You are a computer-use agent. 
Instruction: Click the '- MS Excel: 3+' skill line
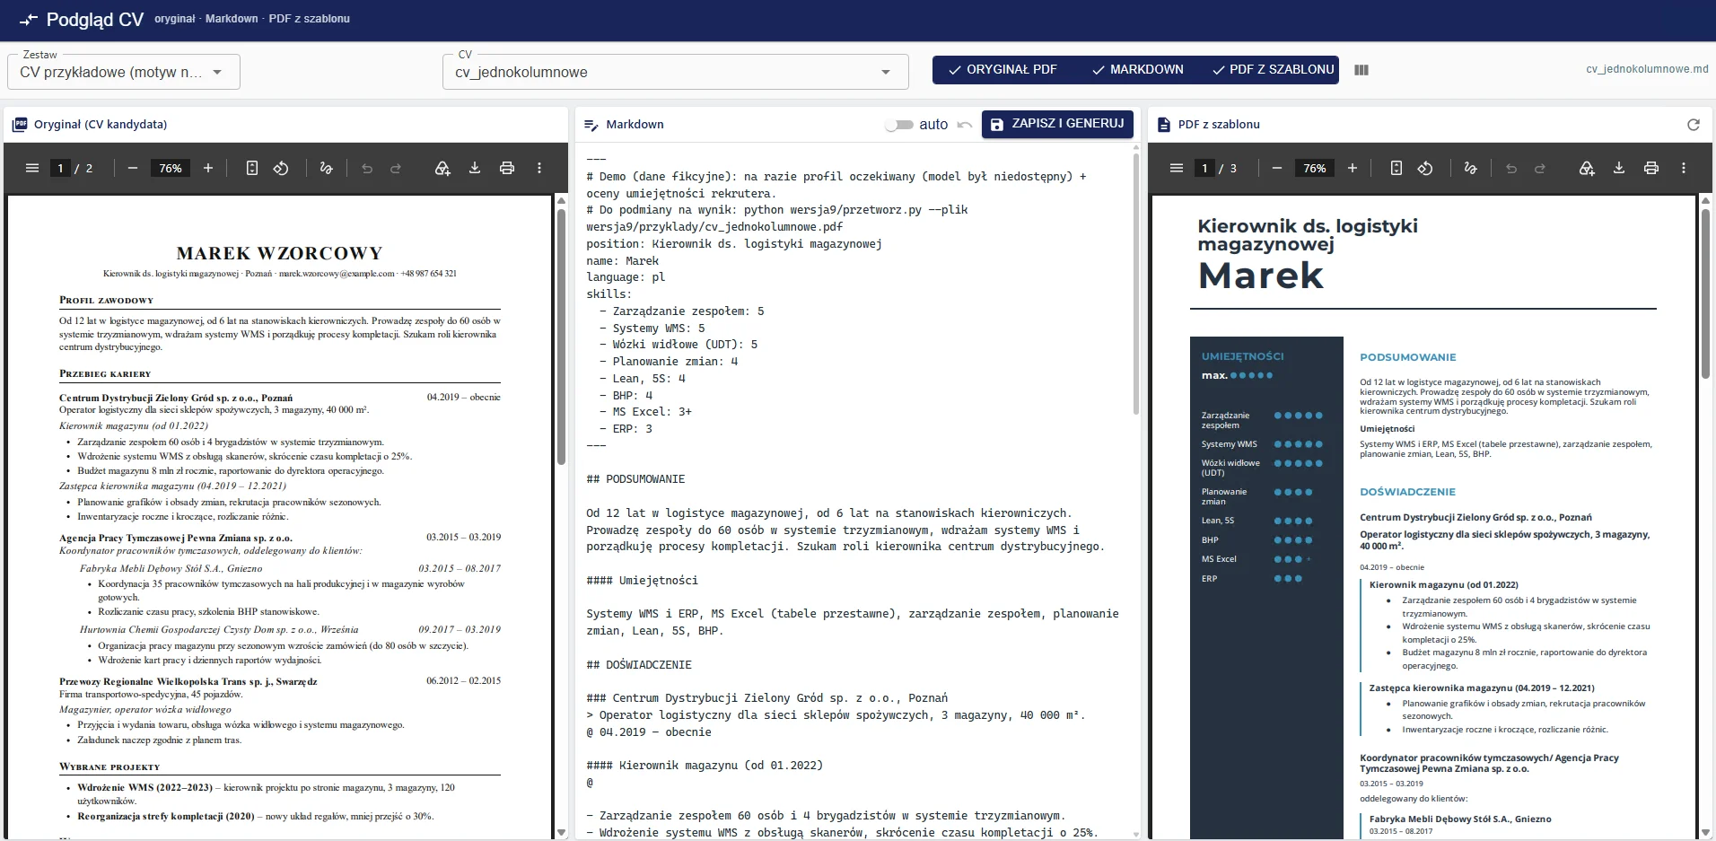coord(645,412)
